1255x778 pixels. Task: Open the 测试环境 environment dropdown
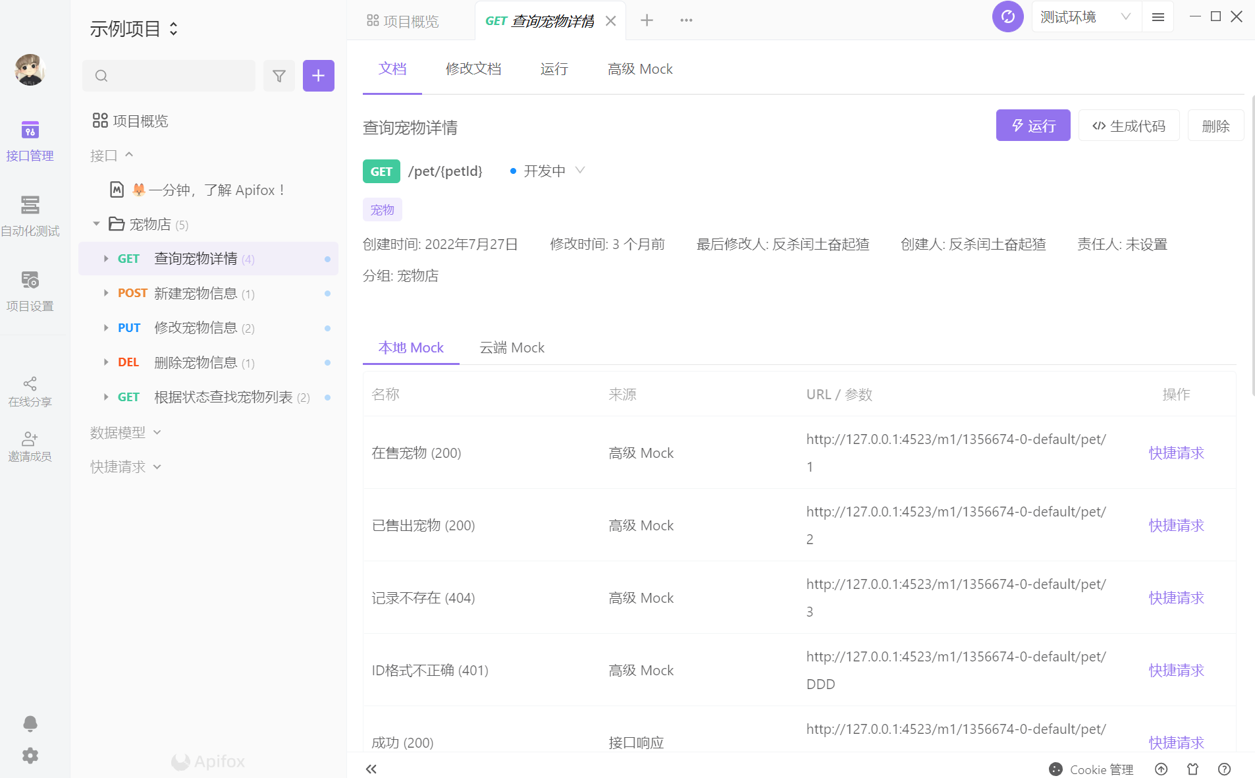(x=1086, y=17)
